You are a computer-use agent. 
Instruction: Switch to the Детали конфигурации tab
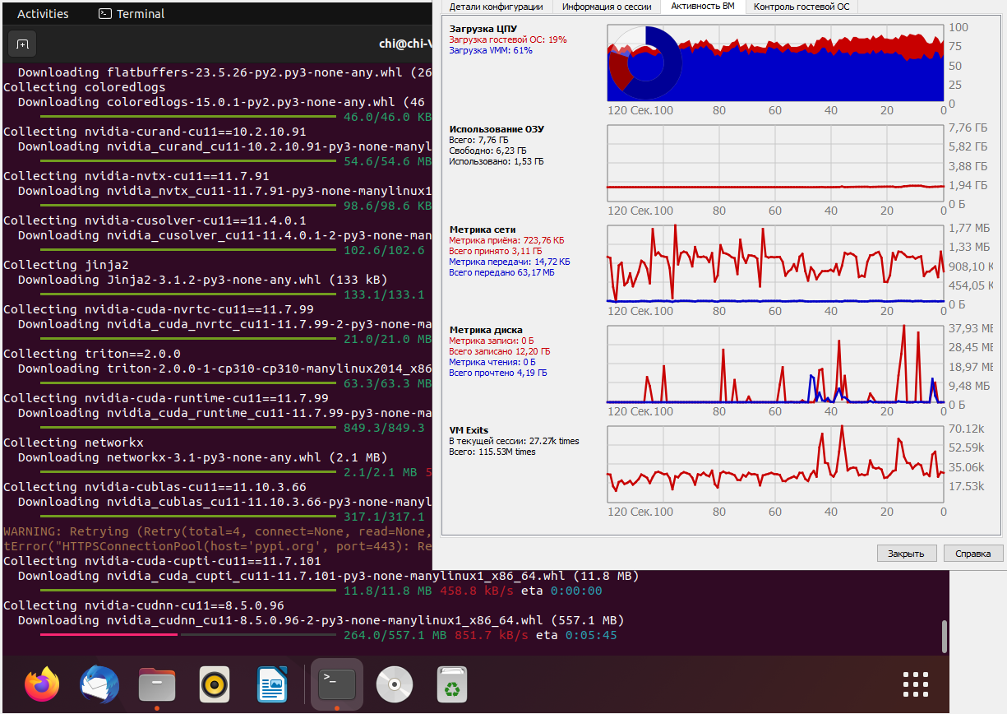coord(496,7)
